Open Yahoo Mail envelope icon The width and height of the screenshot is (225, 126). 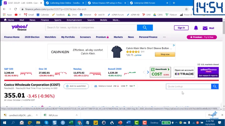205,28
